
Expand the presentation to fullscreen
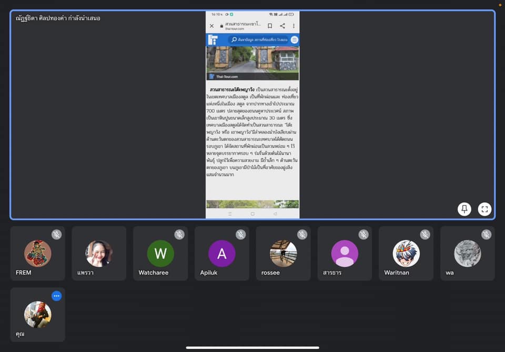click(484, 209)
